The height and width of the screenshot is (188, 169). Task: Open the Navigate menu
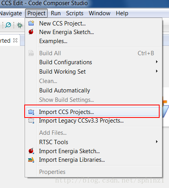point(11,13)
